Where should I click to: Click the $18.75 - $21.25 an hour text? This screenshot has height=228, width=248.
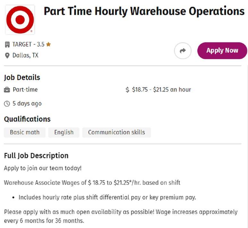(161, 90)
